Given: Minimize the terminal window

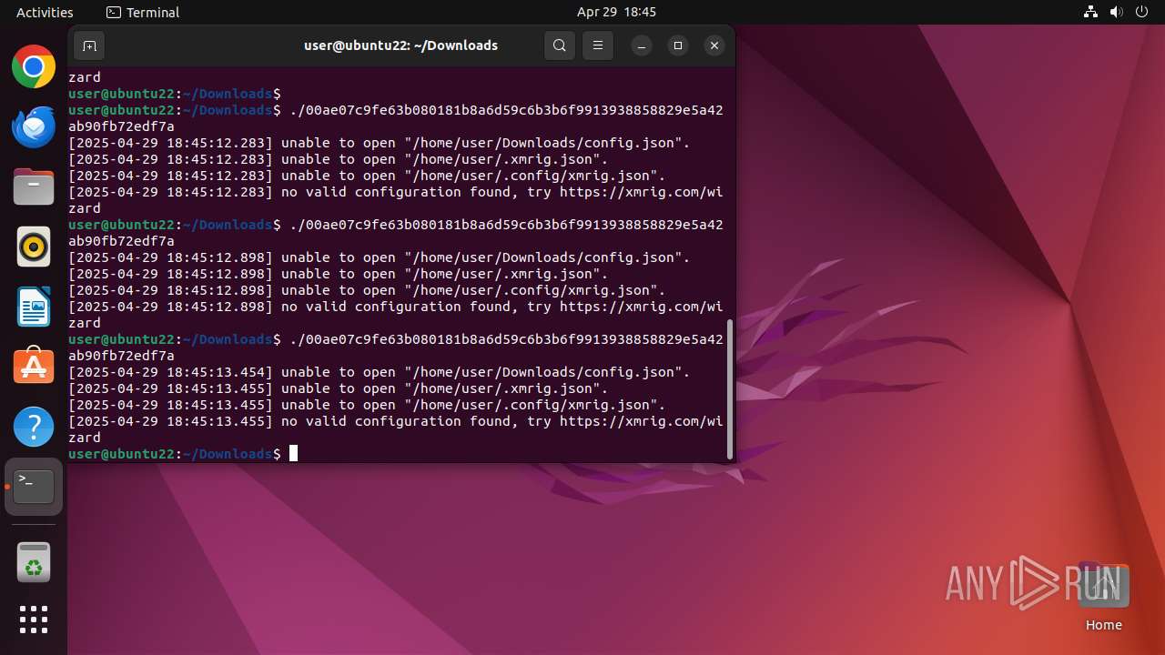Looking at the screenshot, I should point(642,45).
